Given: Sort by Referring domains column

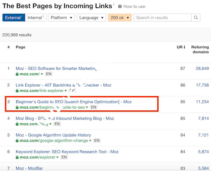Looking at the screenshot, I should tap(200, 49).
